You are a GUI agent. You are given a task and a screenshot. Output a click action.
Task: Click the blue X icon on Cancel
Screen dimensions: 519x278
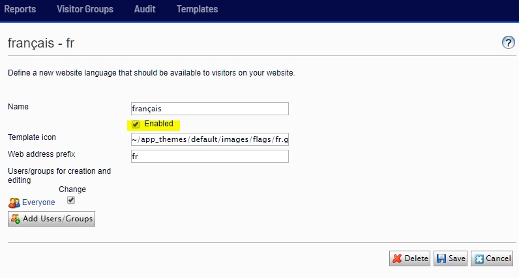pos(479,258)
